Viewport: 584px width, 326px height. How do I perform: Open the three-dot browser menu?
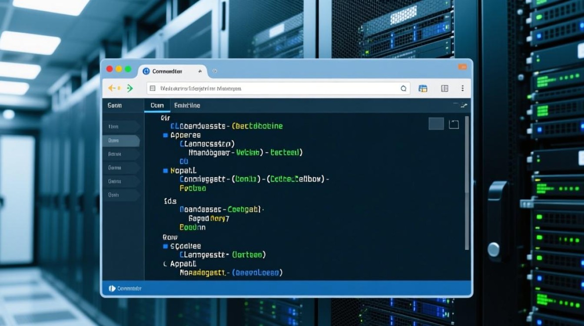pyautogui.click(x=463, y=88)
